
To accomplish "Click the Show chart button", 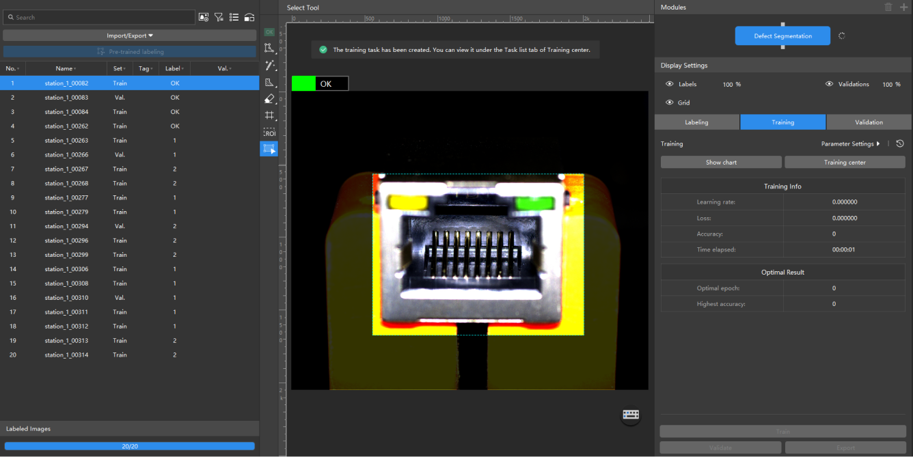I will coord(720,163).
